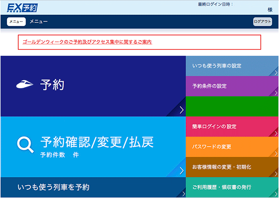Viewport: 279px width, 198px height.
Task: Open 簡単ログインの設定
Action: (232, 127)
